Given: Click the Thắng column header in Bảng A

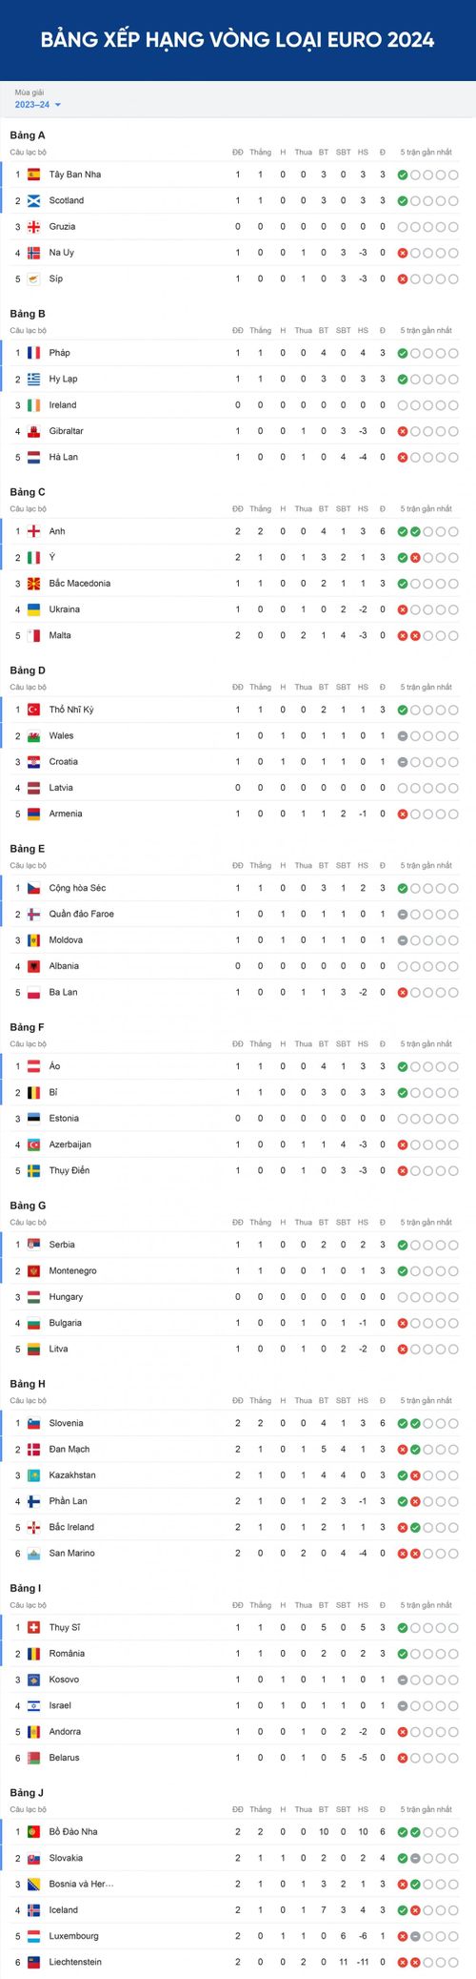Looking at the screenshot, I should pyautogui.click(x=260, y=152).
